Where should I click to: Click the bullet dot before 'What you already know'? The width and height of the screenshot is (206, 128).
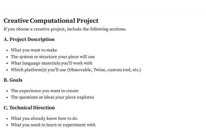point(7,118)
